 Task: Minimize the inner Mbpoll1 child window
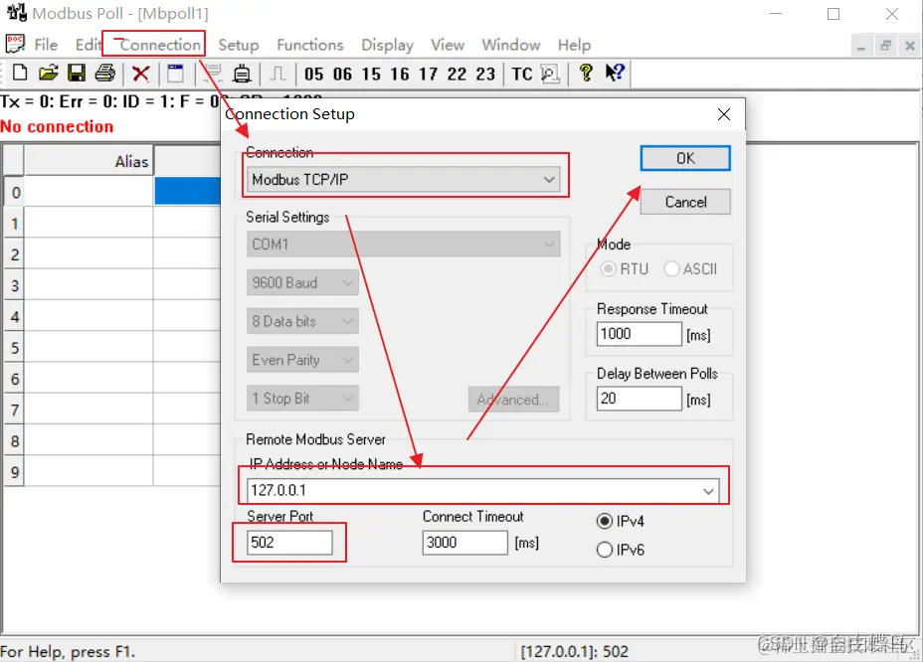click(x=860, y=46)
